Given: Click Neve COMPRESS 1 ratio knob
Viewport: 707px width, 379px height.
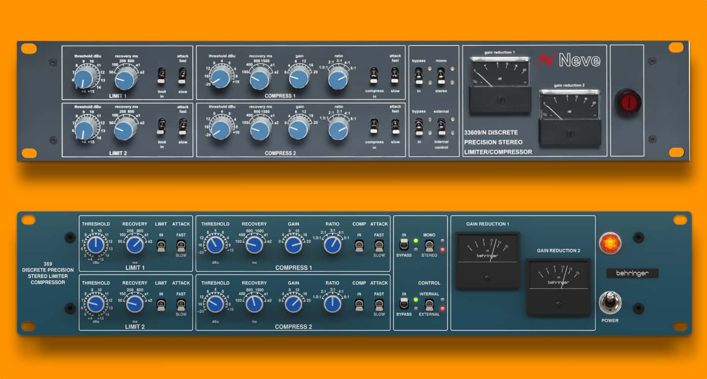Looking at the screenshot, I should (338, 79).
